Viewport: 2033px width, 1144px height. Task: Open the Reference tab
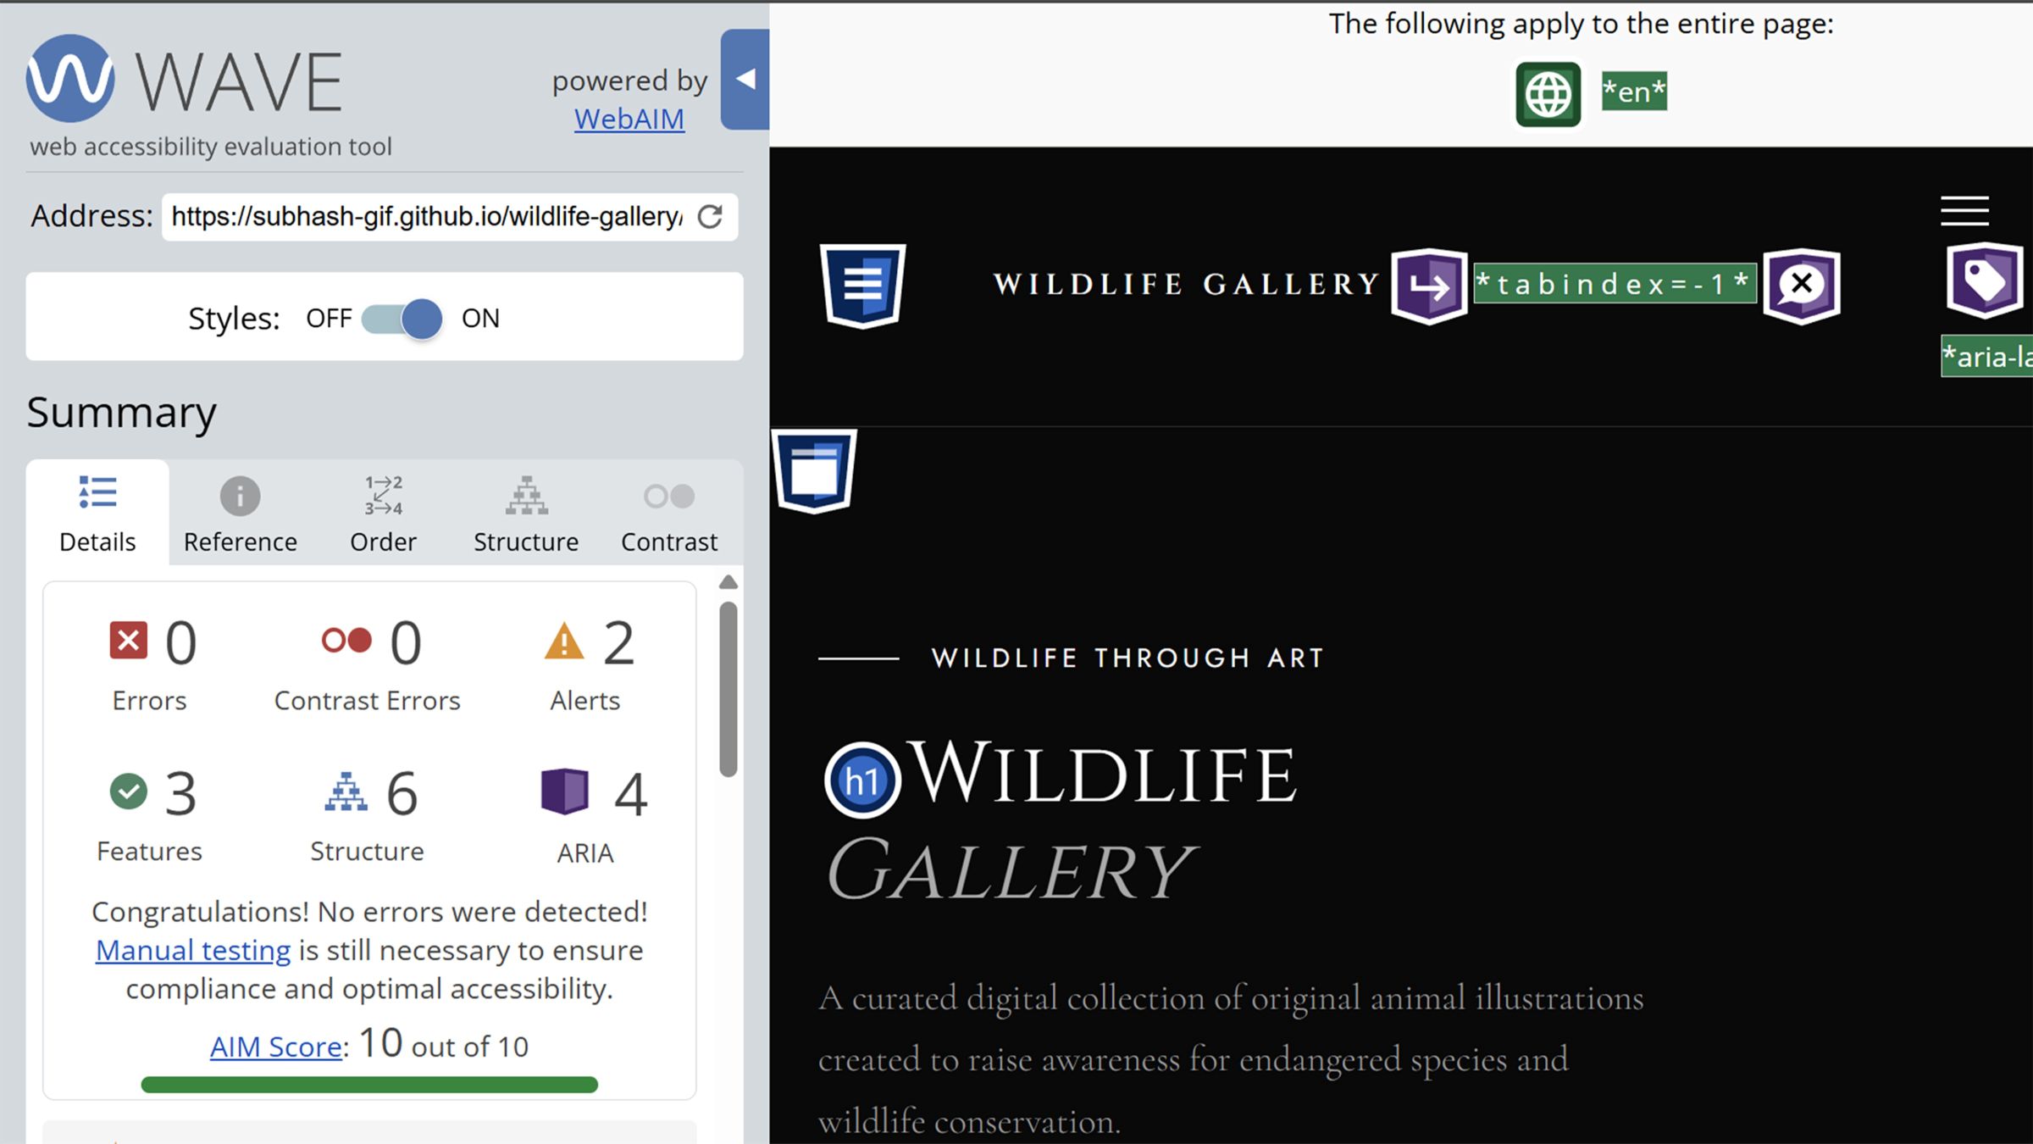click(241, 514)
